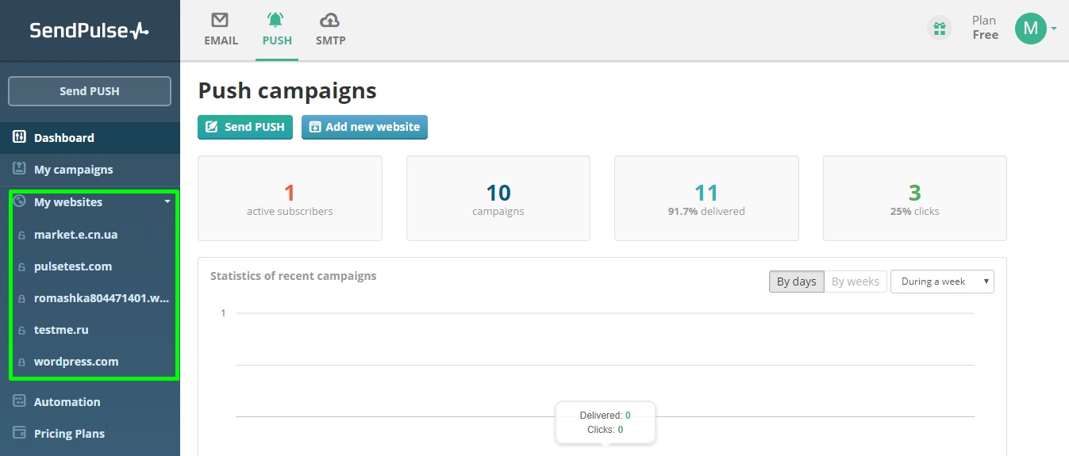
Task: Click lock icon beside market.e.cn.ua
Action: click(x=21, y=236)
